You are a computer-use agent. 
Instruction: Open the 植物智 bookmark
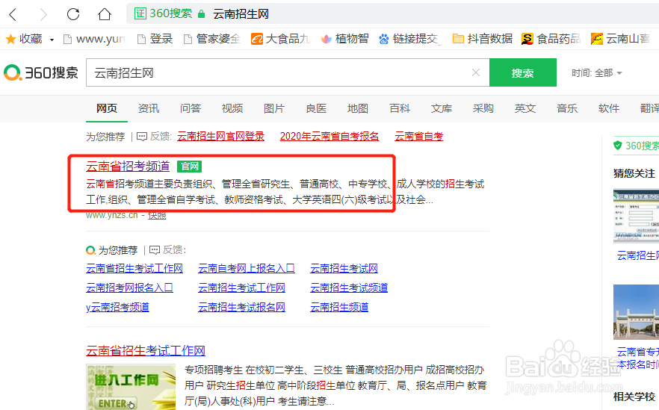[344, 39]
